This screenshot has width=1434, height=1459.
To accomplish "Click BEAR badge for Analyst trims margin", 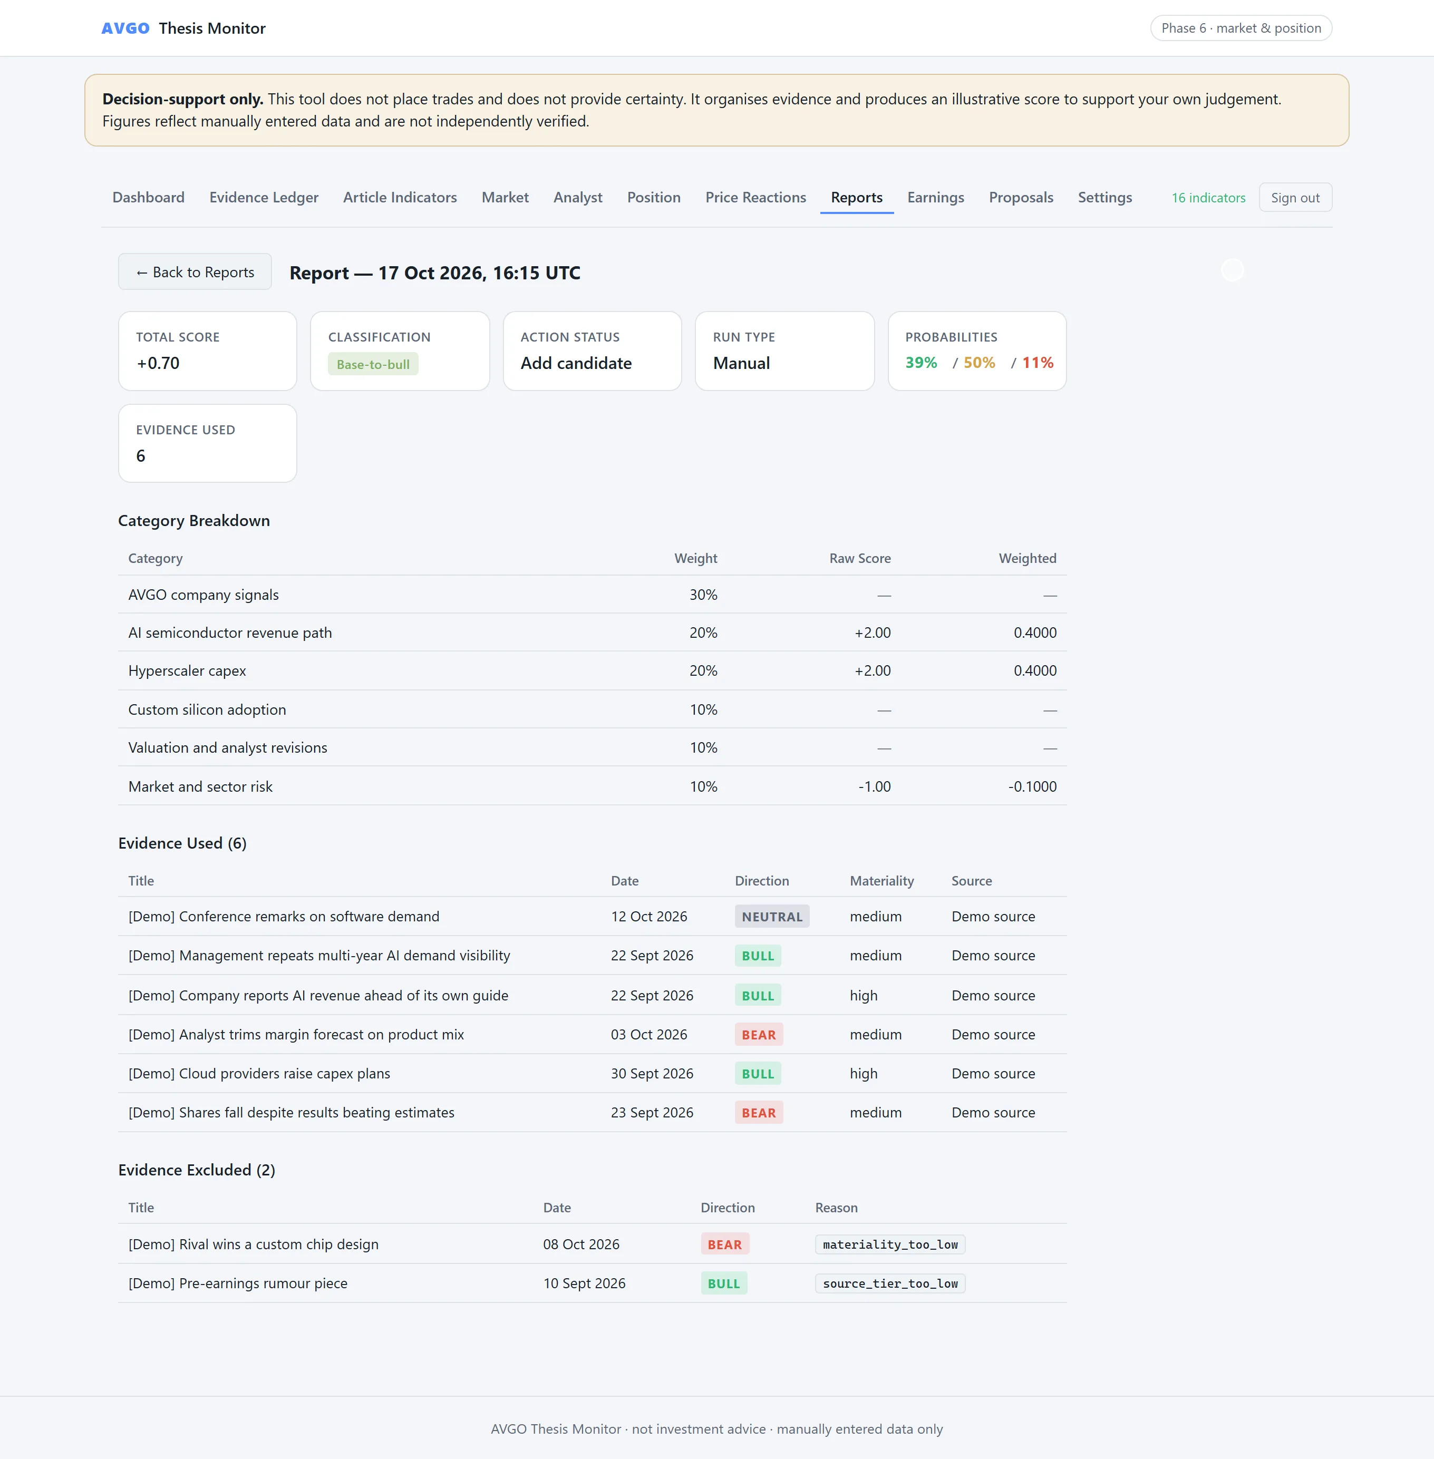I will (759, 1034).
